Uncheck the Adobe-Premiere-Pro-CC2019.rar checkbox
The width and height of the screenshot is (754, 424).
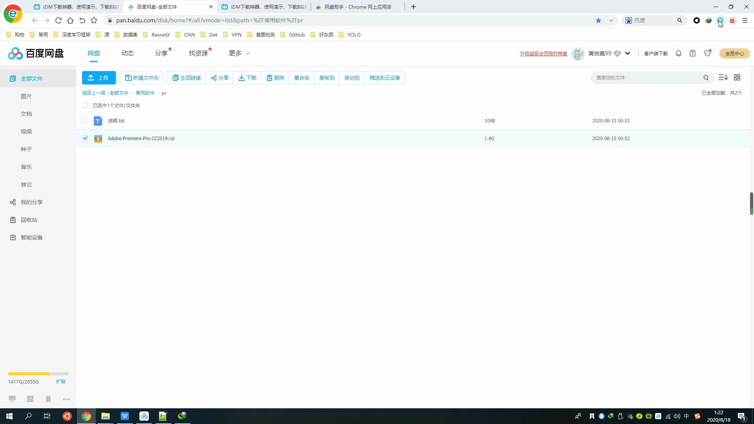85,138
